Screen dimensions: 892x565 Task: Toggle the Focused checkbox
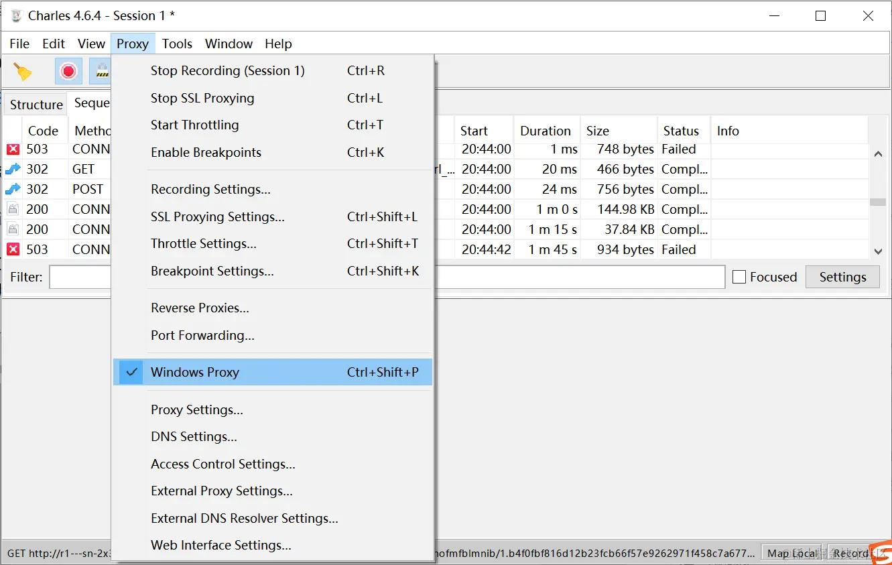739,277
